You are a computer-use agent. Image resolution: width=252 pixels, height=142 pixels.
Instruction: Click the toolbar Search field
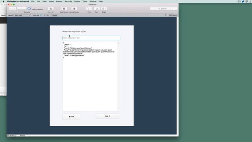coord(164,9)
